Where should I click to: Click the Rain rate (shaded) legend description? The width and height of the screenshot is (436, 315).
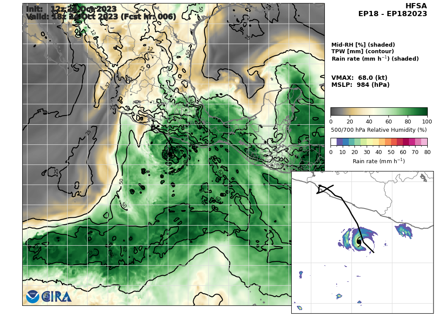coord(375,58)
